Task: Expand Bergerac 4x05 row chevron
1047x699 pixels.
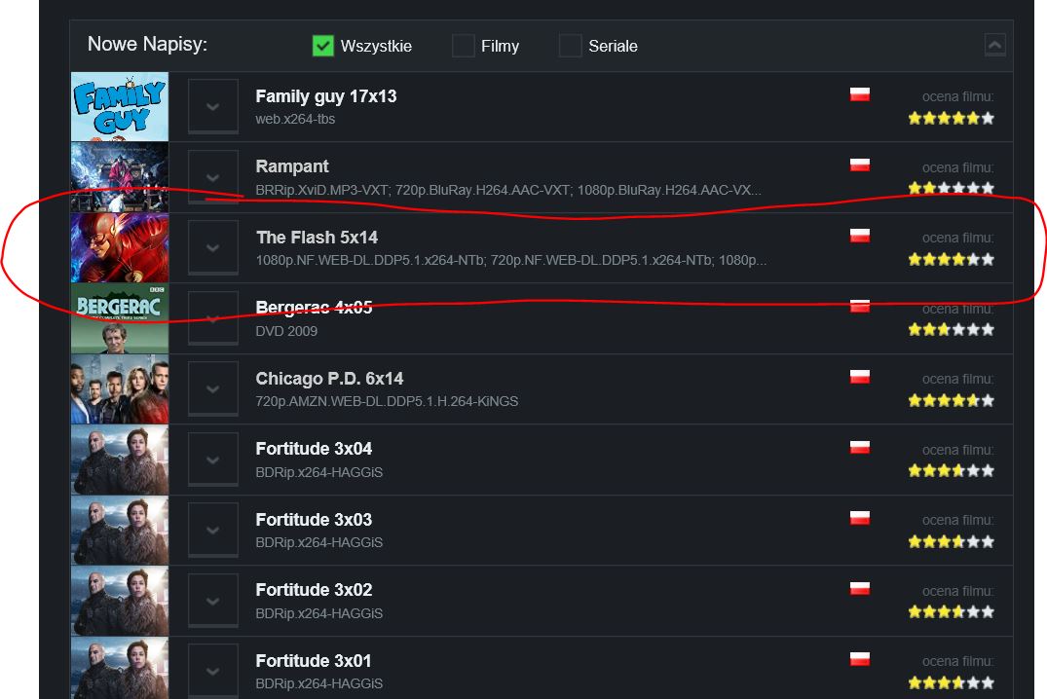Action: pos(213,318)
